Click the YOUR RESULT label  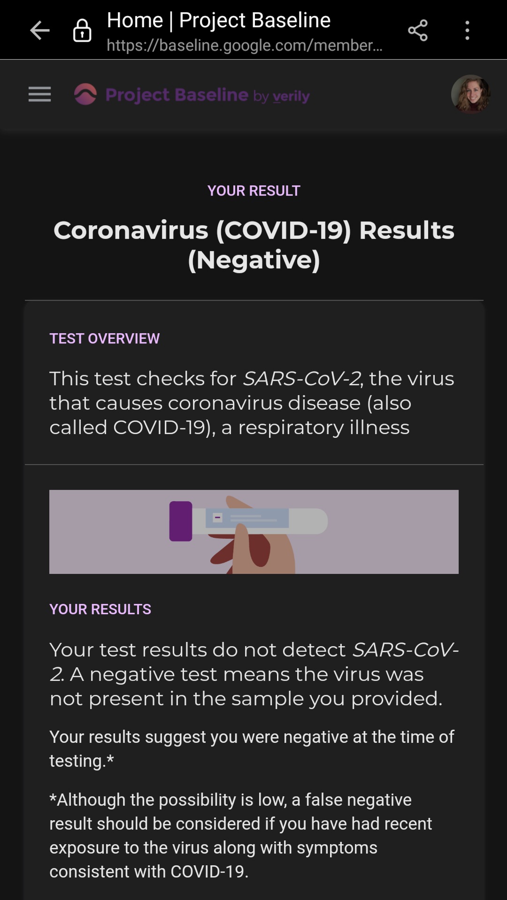(254, 191)
